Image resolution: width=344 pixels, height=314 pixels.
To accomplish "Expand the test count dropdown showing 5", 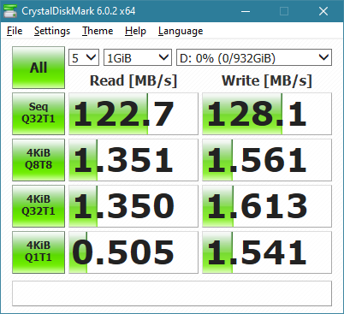I will [x=84, y=57].
